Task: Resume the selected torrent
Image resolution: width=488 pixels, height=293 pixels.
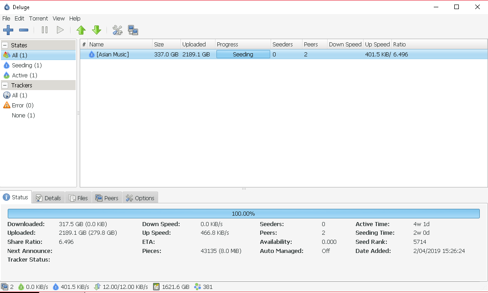Action: point(60,30)
